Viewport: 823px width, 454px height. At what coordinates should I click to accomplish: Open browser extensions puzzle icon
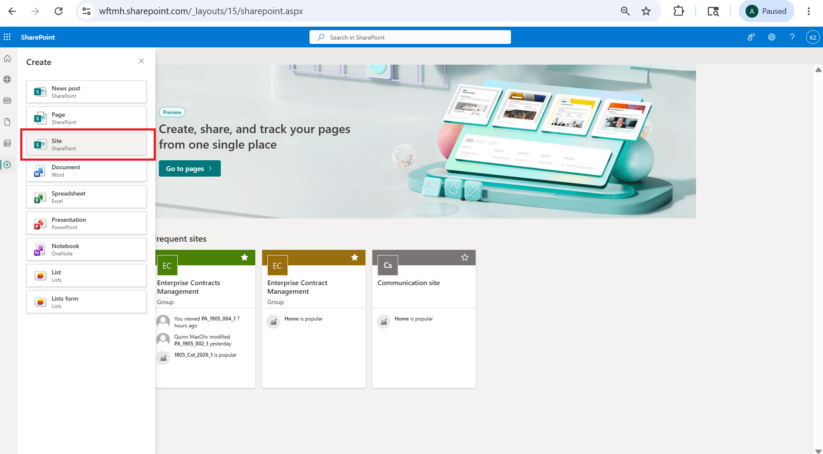679,11
